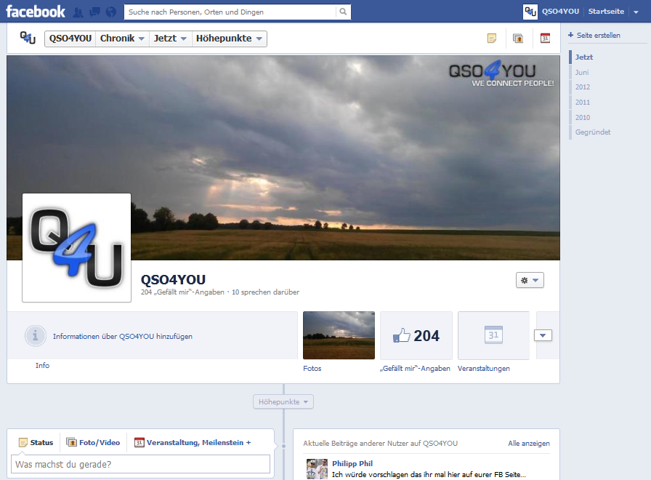Click „Gefällt mir"-Angaben label link
The image size is (651, 480).
(x=415, y=368)
